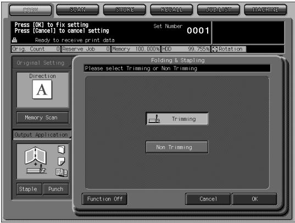The image size is (295, 223).
Task: Click the printer icon beside Ready status
Action: 14,40
